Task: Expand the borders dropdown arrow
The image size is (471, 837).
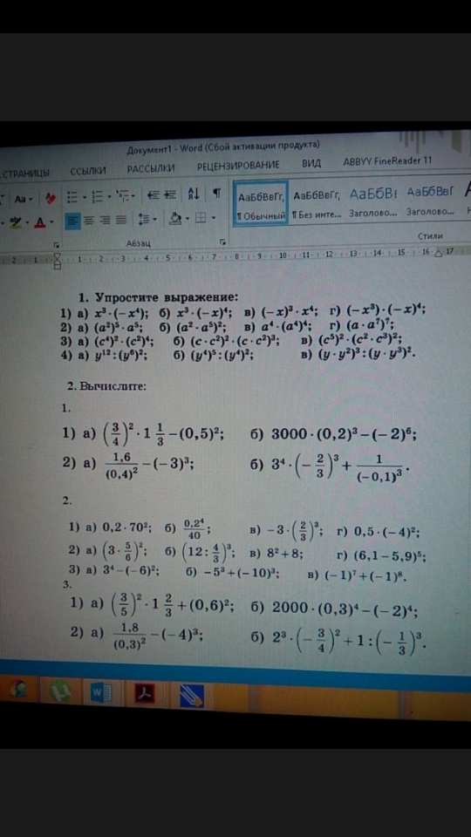Action: 214,218
